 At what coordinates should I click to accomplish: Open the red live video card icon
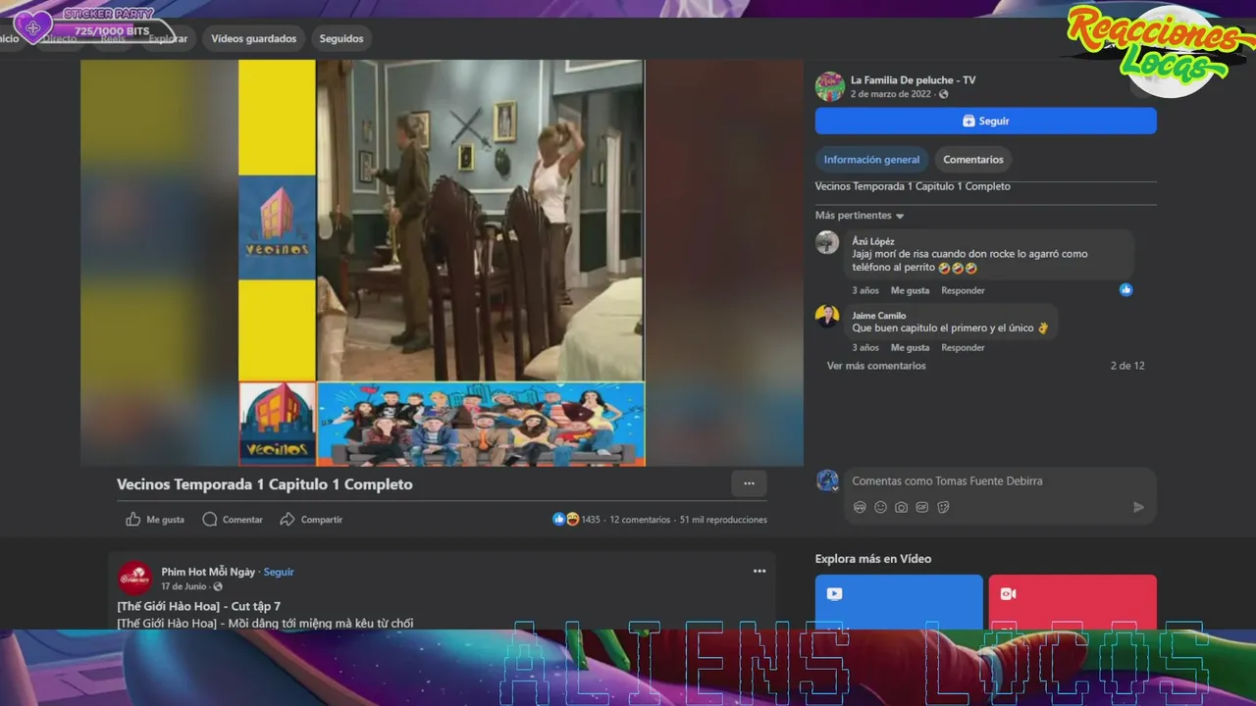[x=1008, y=593]
